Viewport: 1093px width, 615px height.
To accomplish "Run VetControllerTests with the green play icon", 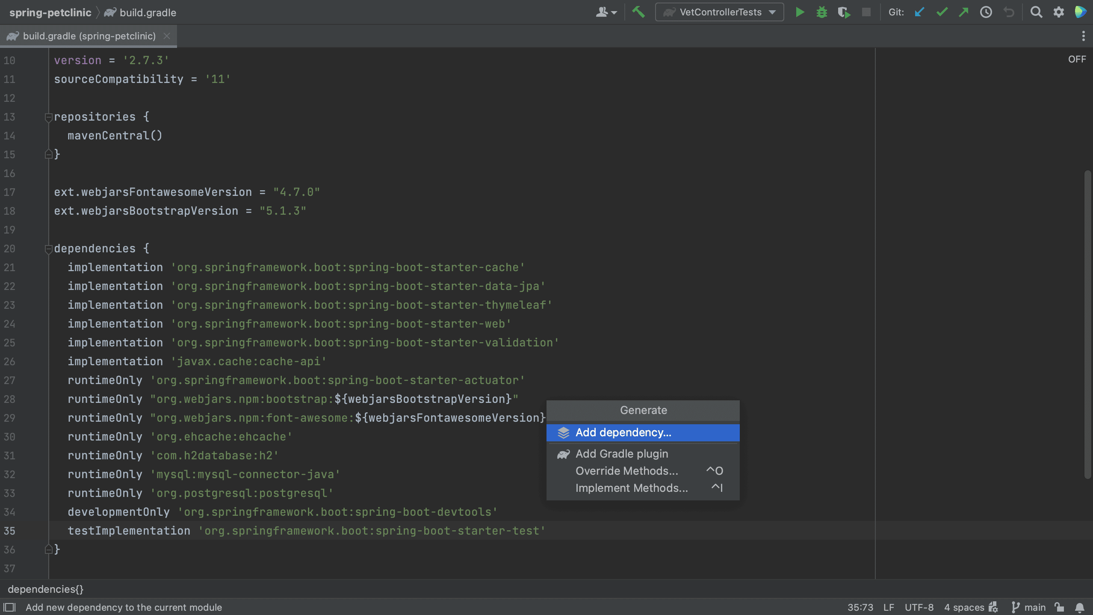I will [800, 12].
